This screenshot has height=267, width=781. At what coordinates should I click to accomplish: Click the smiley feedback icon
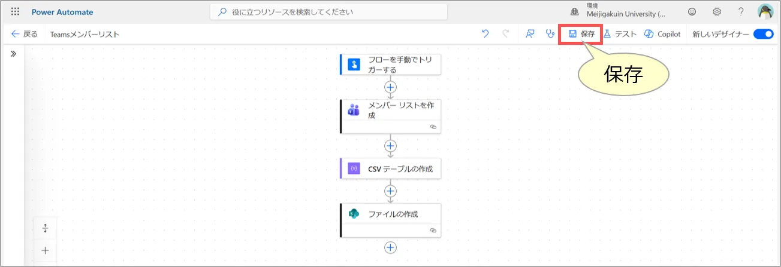pyautogui.click(x=692, y=12)
